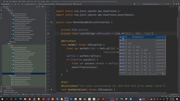180x101 pixels.
Task: Open the File menu
Action: click(x=4, y=1)
